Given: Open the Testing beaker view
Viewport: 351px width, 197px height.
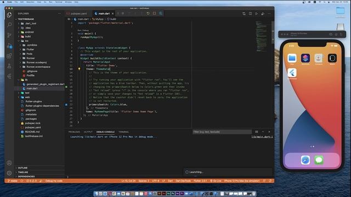Looking at the screenshot, I should [x=9, y=66].
